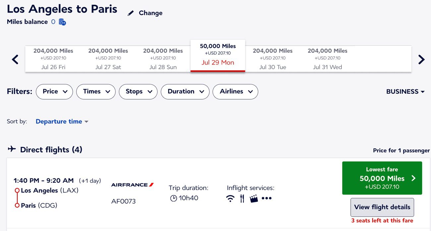Click the WiFi inflight service icon
The image size is (431, 231).
pyautogui.click(x=230, y=198)
